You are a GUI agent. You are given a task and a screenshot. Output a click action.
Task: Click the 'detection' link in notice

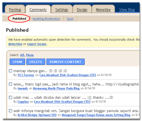click(15, 44)
